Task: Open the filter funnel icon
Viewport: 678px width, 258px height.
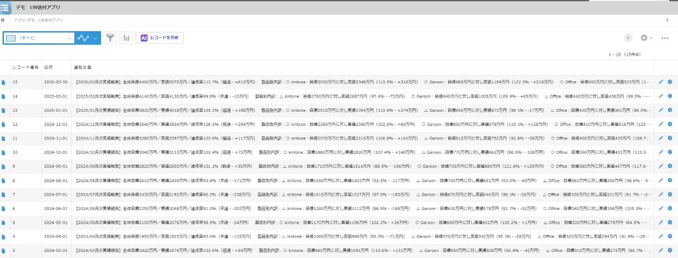Action: point(111,38)
